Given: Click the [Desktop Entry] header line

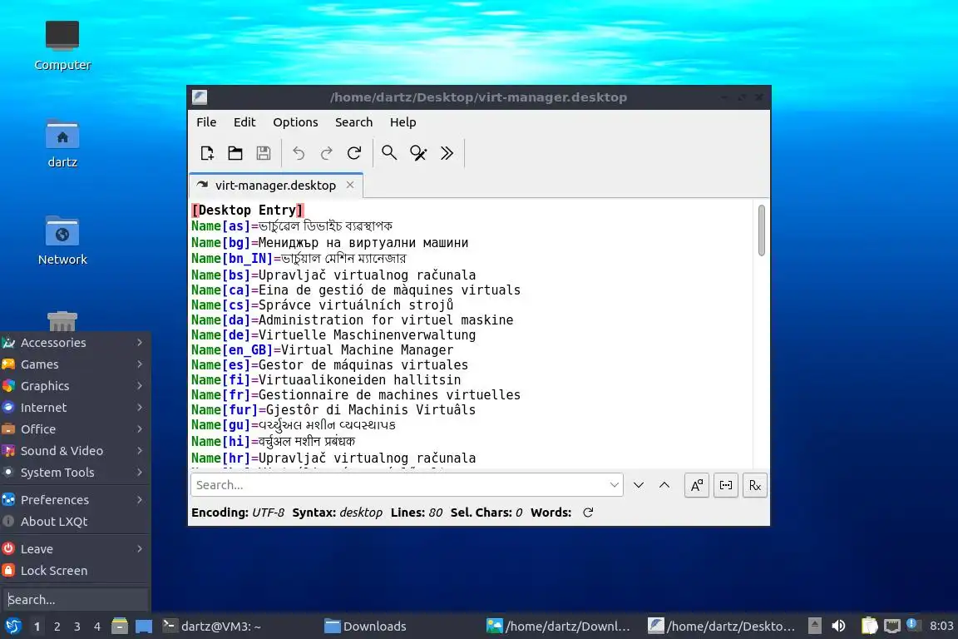Looking at the screenshot, I should (248, 211).
